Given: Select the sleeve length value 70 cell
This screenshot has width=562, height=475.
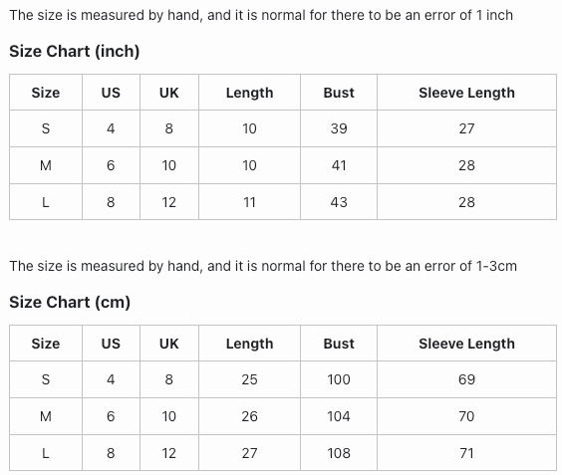Looking at the screenshot, I should [466, 416].
